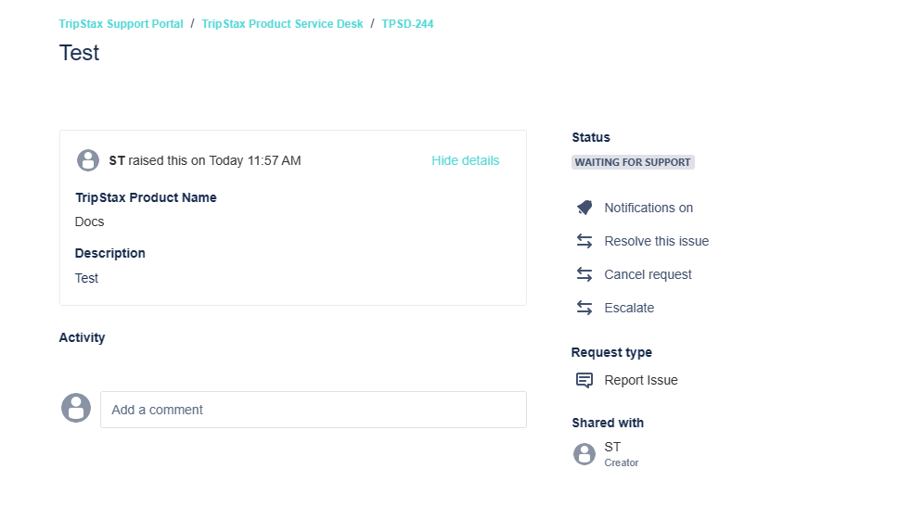Collapse request info with Hide details

point(465,160)
